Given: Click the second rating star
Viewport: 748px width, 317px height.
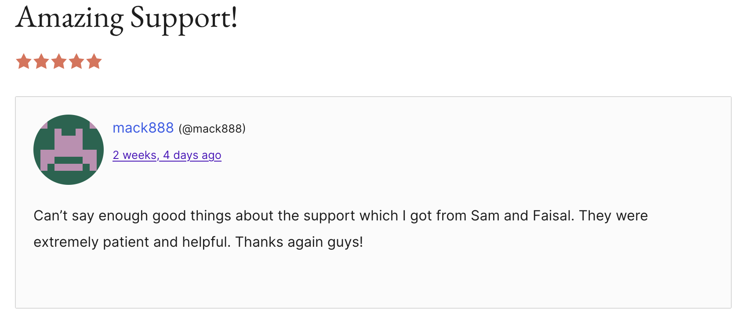Looking at the screenshot, I should click(41, 62).
